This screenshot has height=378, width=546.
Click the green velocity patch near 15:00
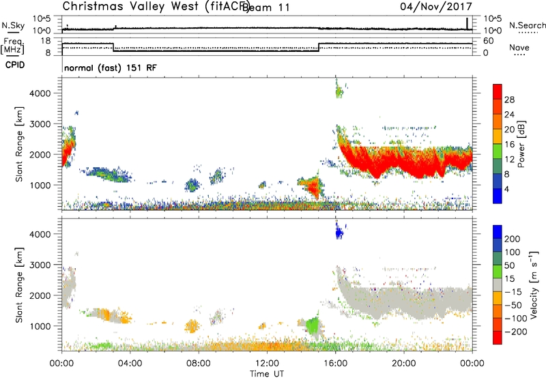click(x=313, y=325)
